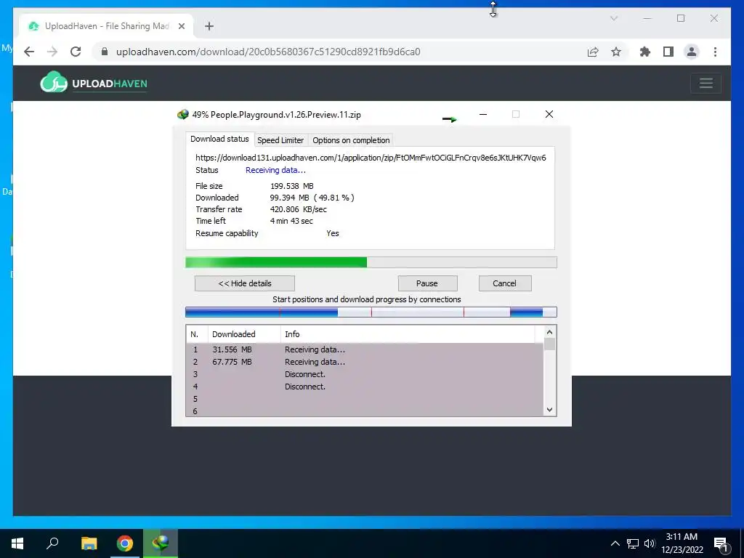Open the notification center
The height and width of the screenshot is (558, 744).
[721, 543]
